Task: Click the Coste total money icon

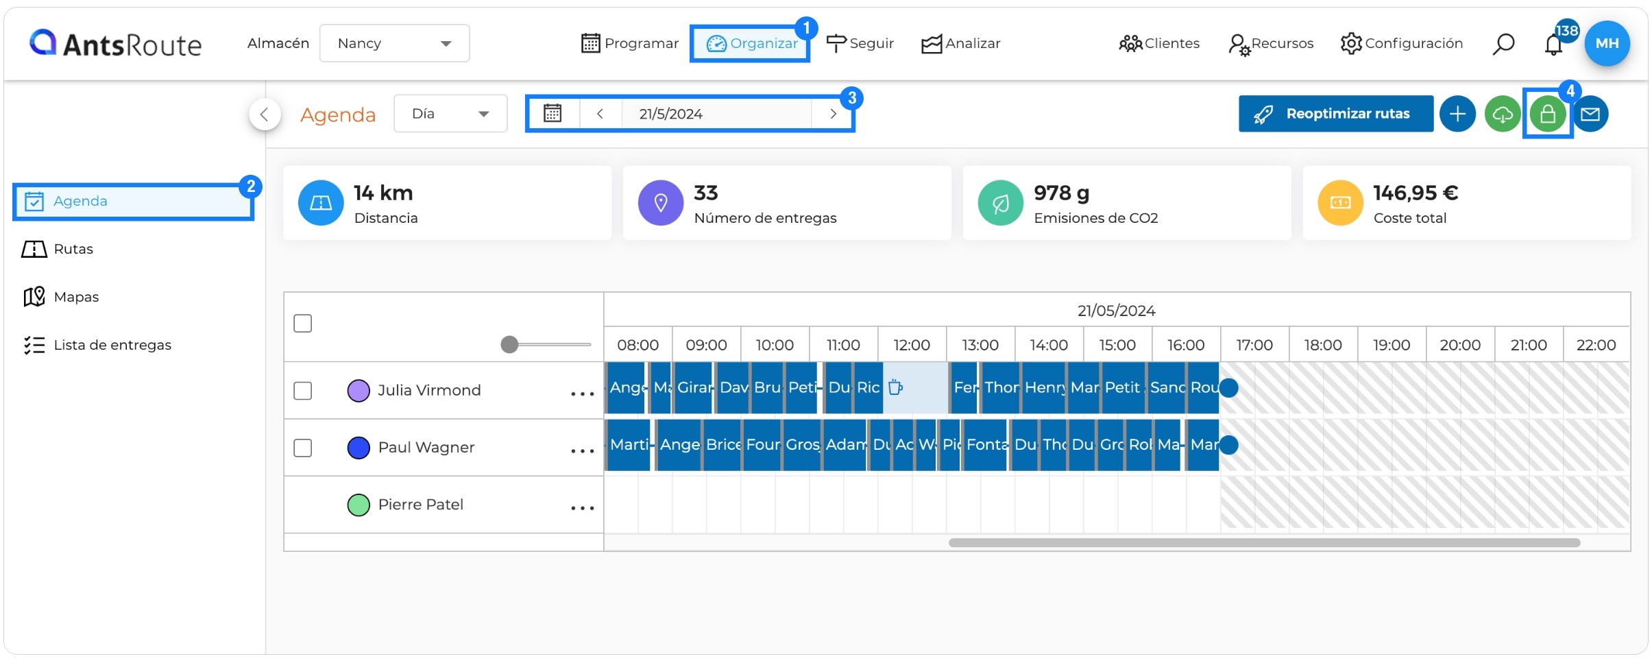Action: [x=1341, y=203]
